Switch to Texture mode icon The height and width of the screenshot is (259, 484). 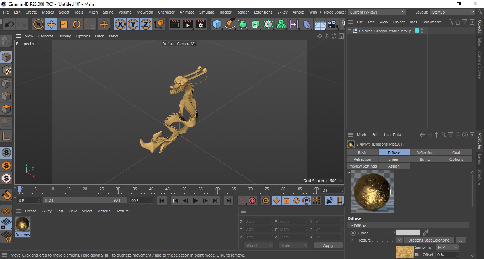click(6, 70)
